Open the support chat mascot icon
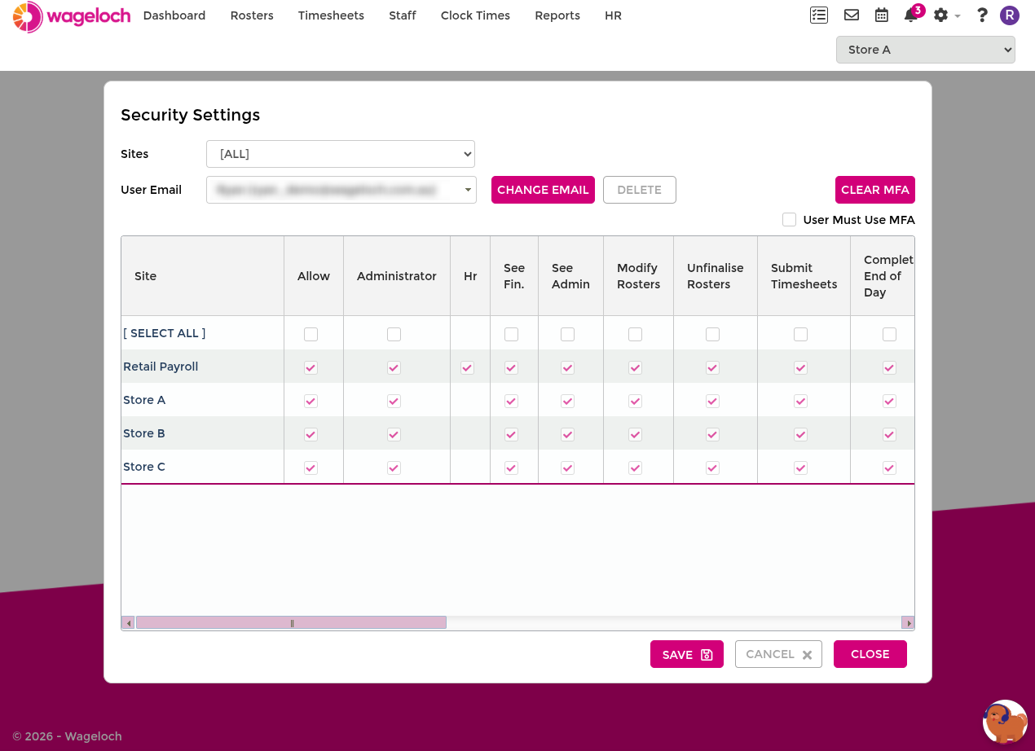Image resolution: width=1035 pixels, height=751 pixels. coord(1005,722)
